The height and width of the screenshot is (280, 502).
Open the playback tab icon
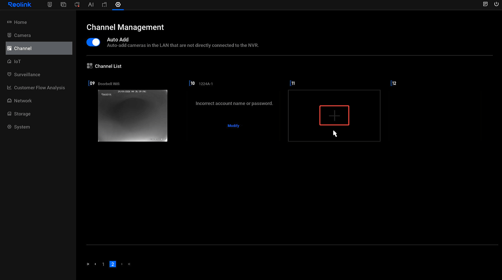pos(63,5)
